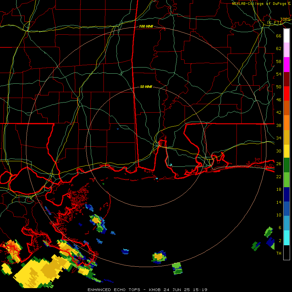Click the "KMOB" radar site identifier
292x292 pixels.
point(154,290)
